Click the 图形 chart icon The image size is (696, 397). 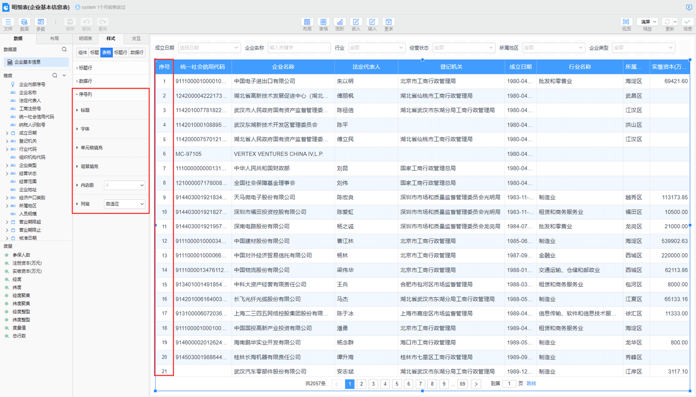click(340, 22)
